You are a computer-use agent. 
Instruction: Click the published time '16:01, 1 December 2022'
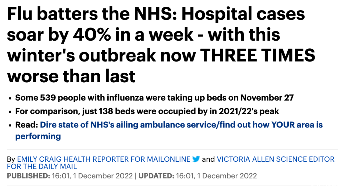coord(92,176)
